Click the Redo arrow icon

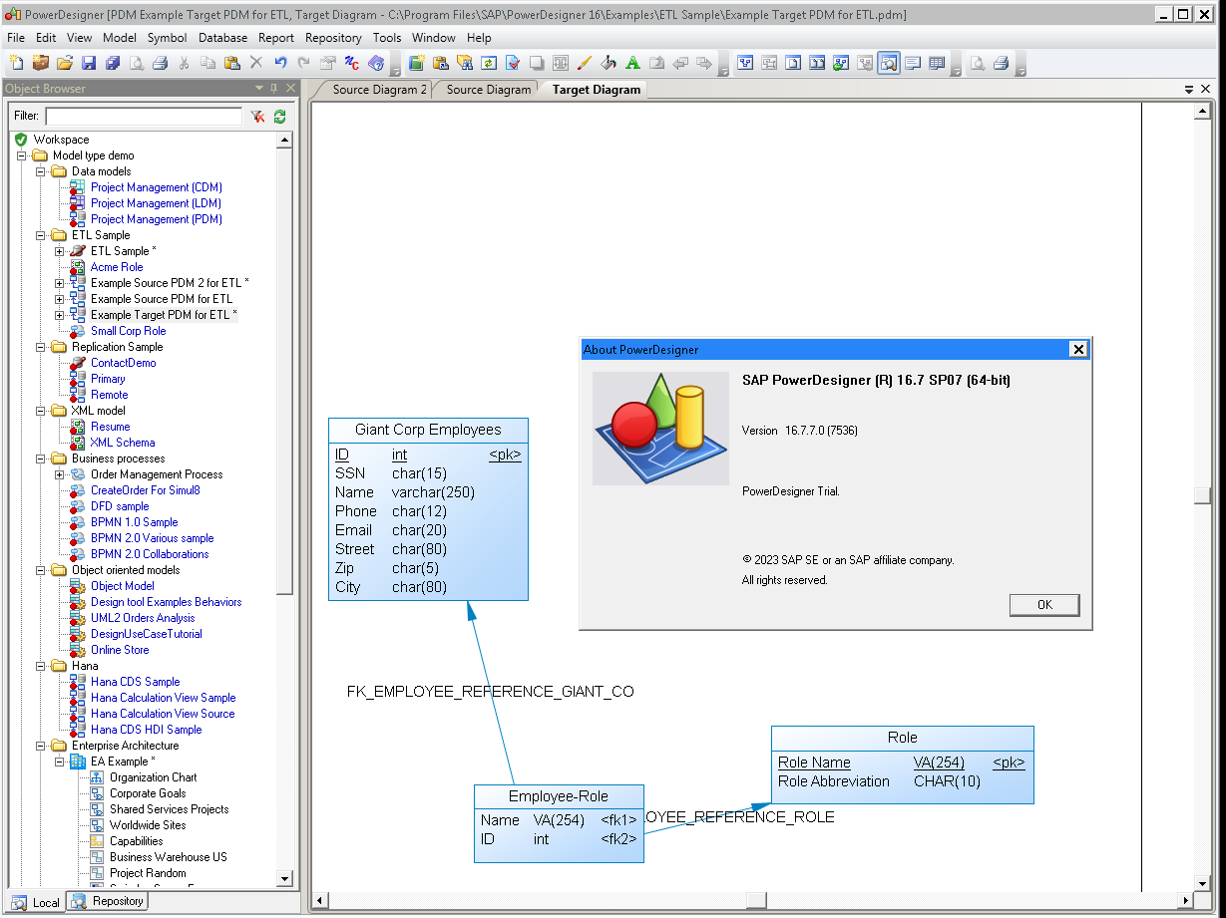click(304, 63)
